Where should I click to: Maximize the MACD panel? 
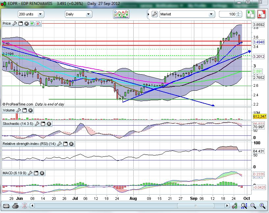coord(36,173)
